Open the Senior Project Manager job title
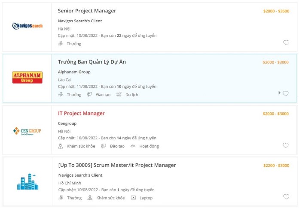This screenshot has height=208, width=299. click(87, 11)
